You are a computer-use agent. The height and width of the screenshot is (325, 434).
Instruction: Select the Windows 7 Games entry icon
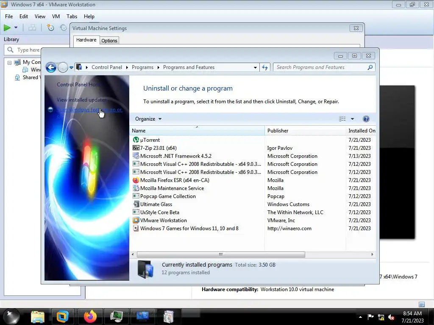coord(136,228)
